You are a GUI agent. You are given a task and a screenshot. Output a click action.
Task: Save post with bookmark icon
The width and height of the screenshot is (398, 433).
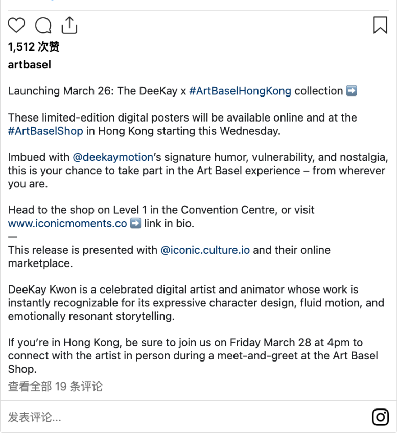coord(380,25)
